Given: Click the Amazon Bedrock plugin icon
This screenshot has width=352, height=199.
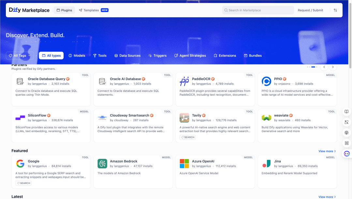Looking at the screenshot, I should (102, 163).
